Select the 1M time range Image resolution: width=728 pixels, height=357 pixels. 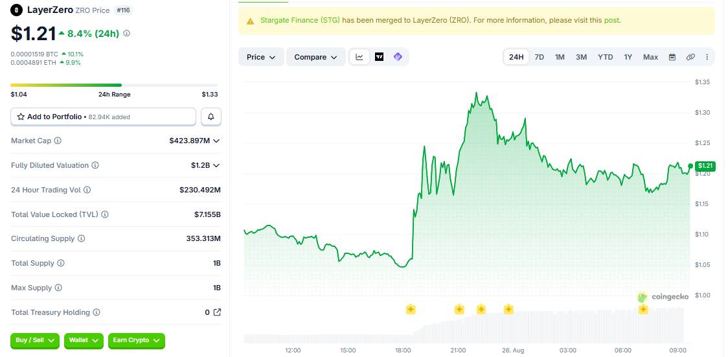point(560,57)
